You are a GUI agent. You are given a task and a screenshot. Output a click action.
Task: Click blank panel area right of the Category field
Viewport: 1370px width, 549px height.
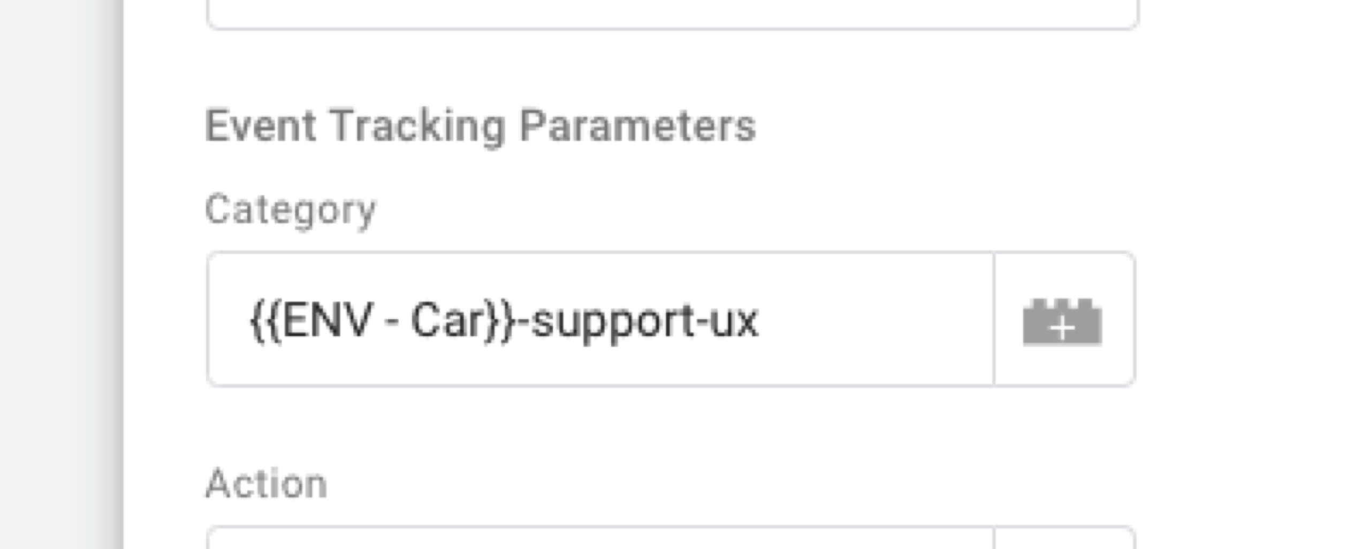click(1252, 319)
